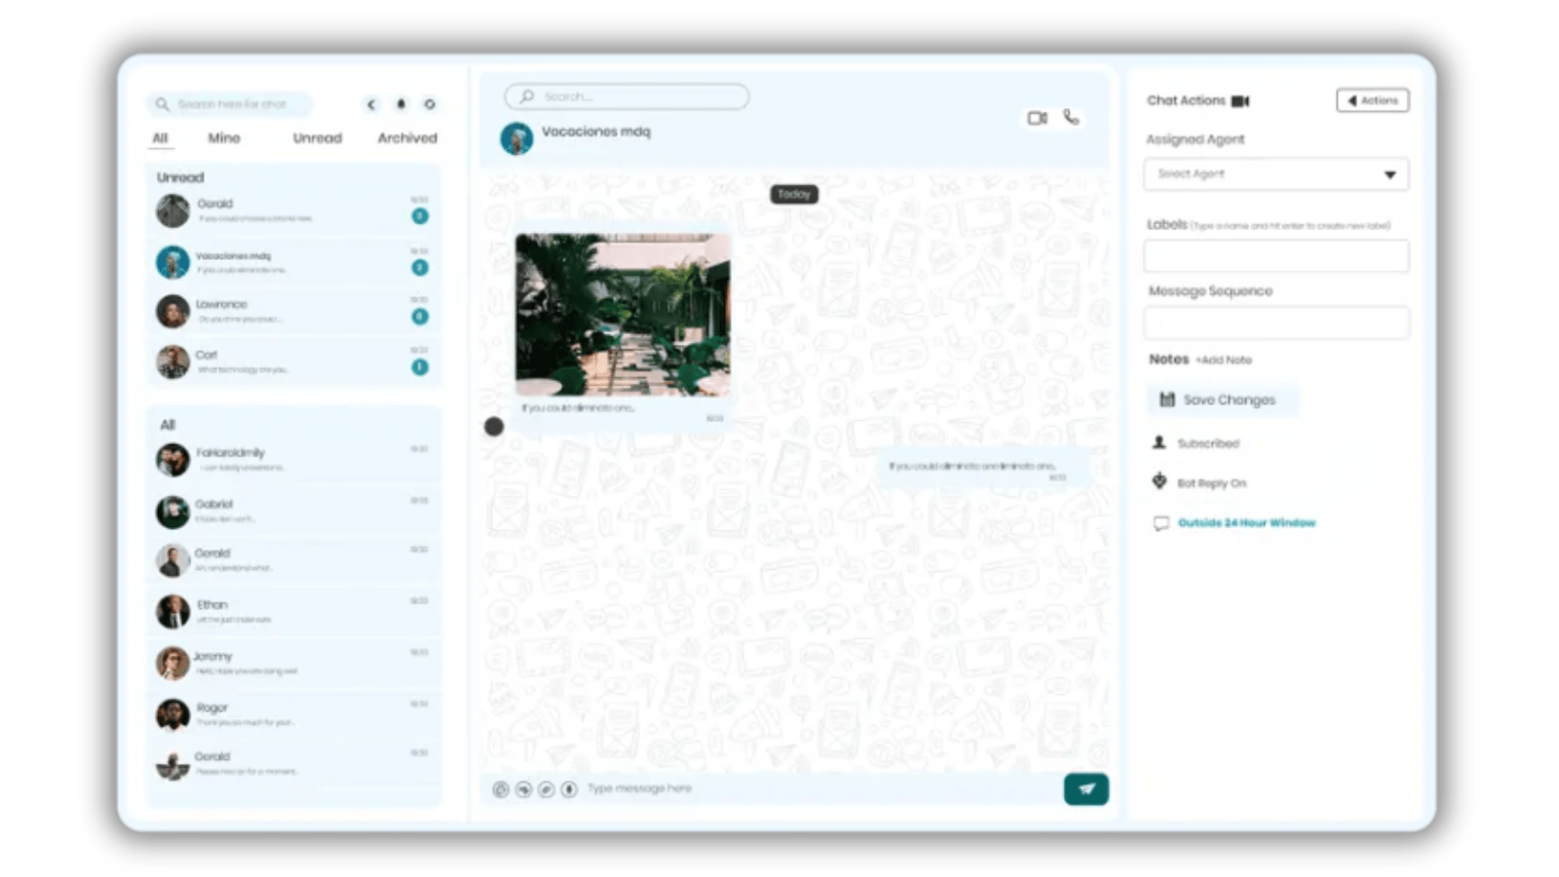Click the Subscribed person icon
The image size is (1559, 877).
pyautogui.click(x=1160, y=442)
